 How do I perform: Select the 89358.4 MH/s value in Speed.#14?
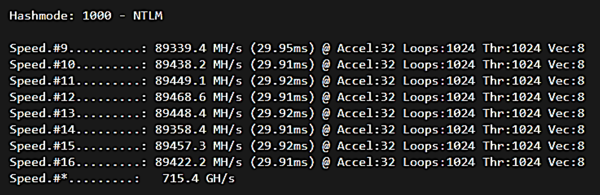point(199,130)
